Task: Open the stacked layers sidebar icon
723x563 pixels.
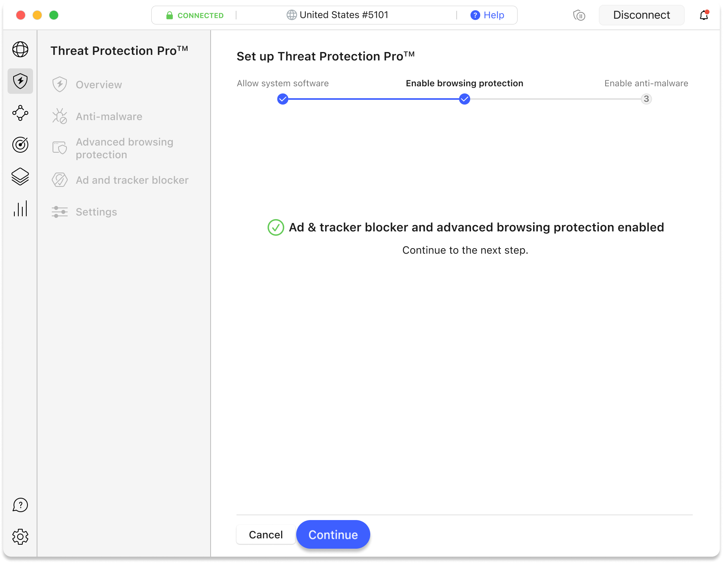Action: tap(20, 177)
